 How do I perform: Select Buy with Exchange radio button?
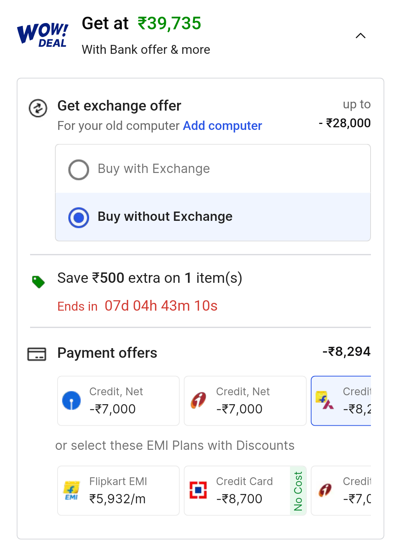79,170
